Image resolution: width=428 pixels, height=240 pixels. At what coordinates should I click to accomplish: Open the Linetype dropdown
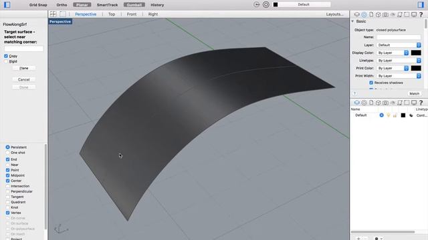point(399,61)
